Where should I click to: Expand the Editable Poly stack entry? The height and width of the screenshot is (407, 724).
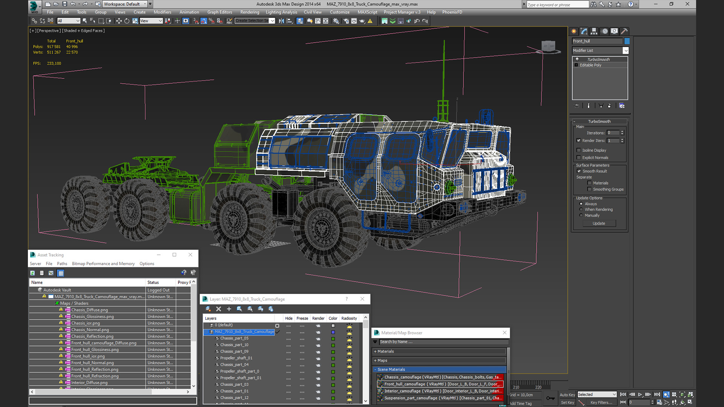(x=576, y=65)
